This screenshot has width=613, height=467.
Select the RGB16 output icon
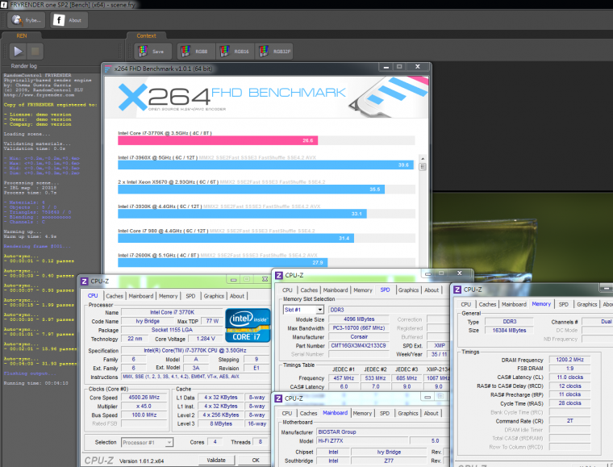click(232, 52)
